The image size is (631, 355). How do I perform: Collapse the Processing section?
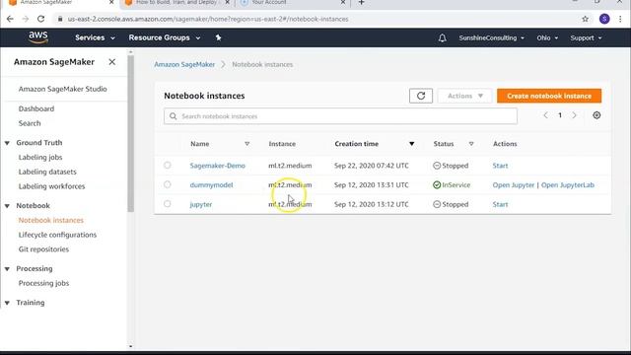(x=7, y=269)
